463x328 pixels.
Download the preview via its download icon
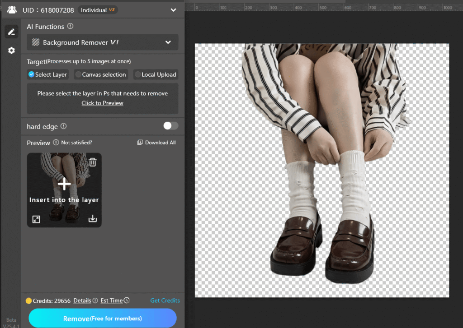tap(92, 219)
